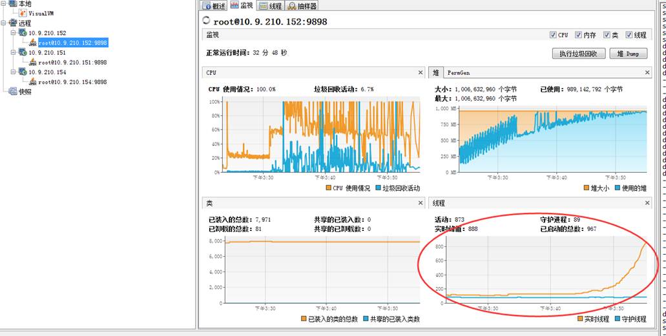Click the 堆 Dump button
The height and width of the screenshot is (336, 666).
[629, 54]
